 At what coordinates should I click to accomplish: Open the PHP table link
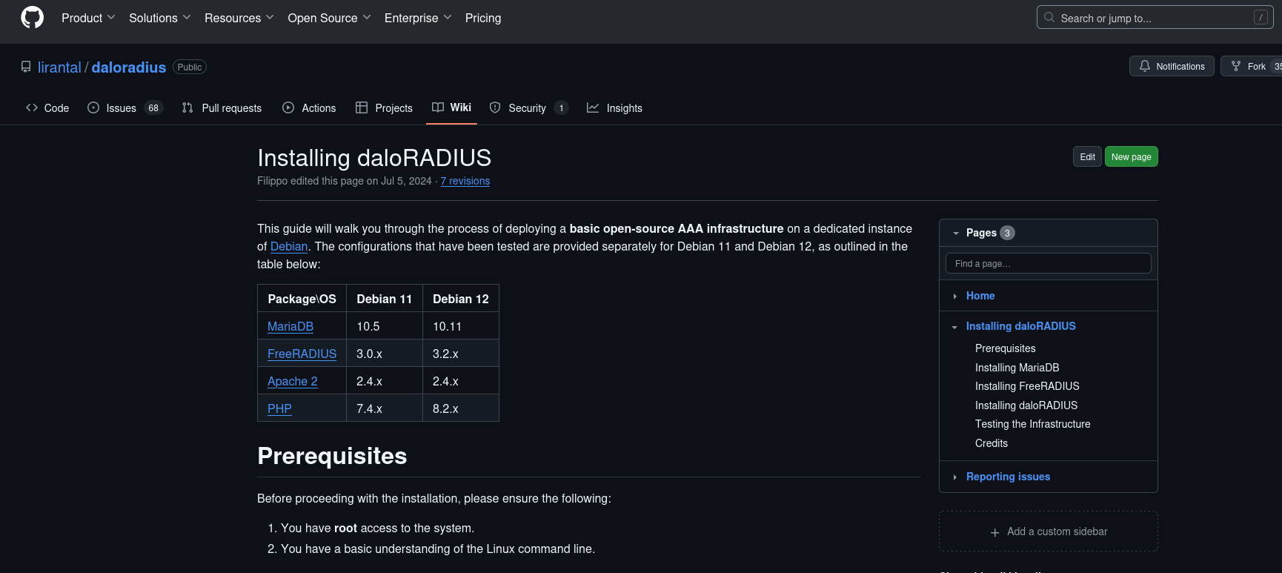[279, 408]
